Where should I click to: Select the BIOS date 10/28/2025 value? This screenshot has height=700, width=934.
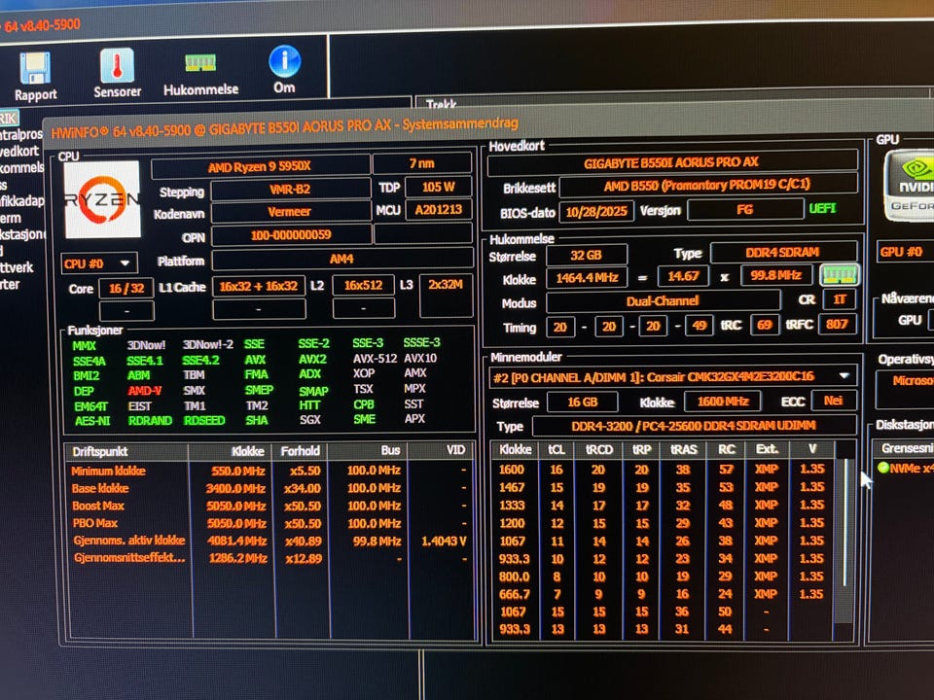tap(596, 211)
